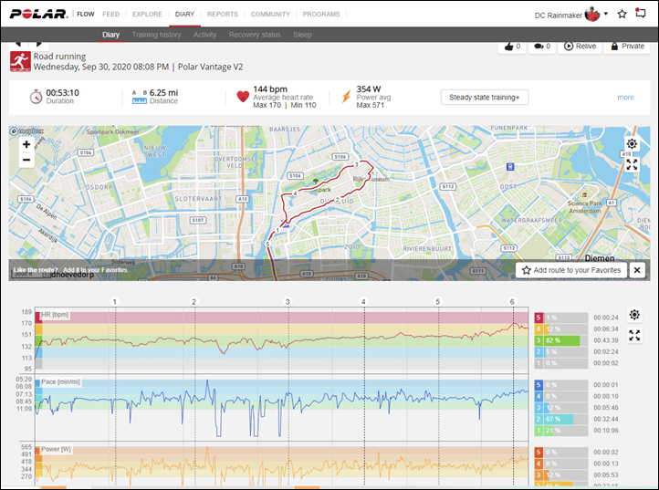Expand graphs to fullscreen
Viewport: 659px width, 490px height.
coord(634,335)
